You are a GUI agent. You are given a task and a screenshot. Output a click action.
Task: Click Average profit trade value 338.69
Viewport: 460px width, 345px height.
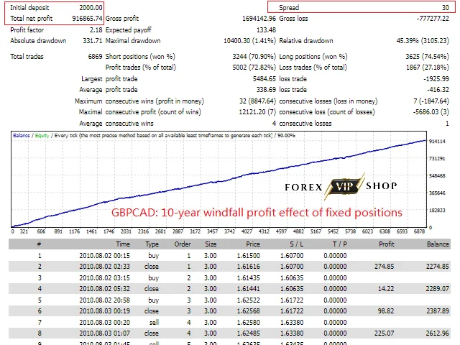[x=266, y=90]
